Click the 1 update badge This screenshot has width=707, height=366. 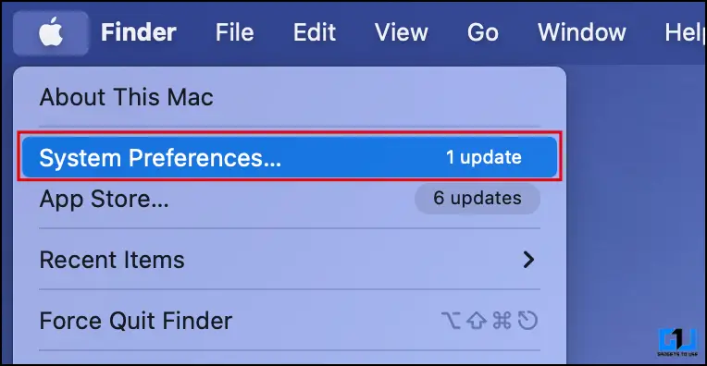click(x=483, y=157)
